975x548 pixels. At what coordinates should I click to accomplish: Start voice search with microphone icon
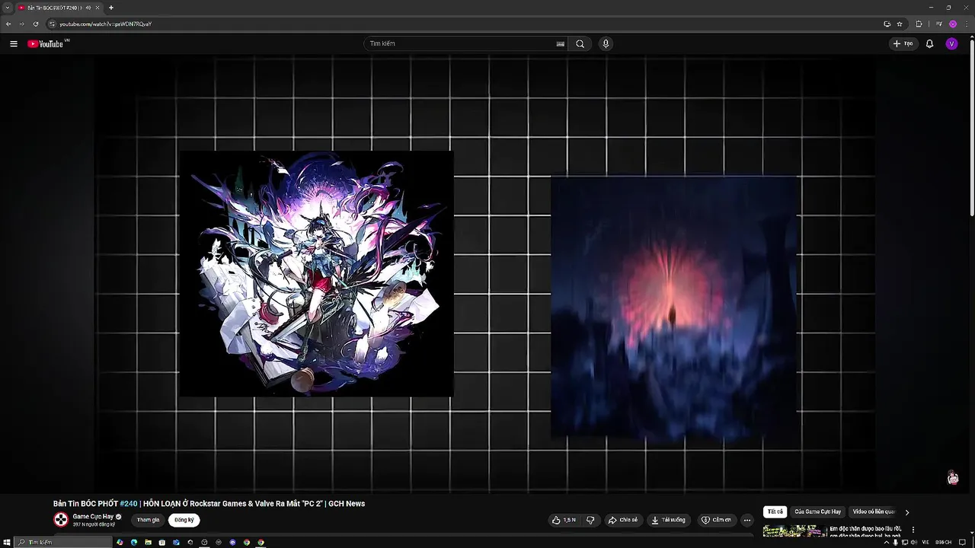(x=606, y=44)
